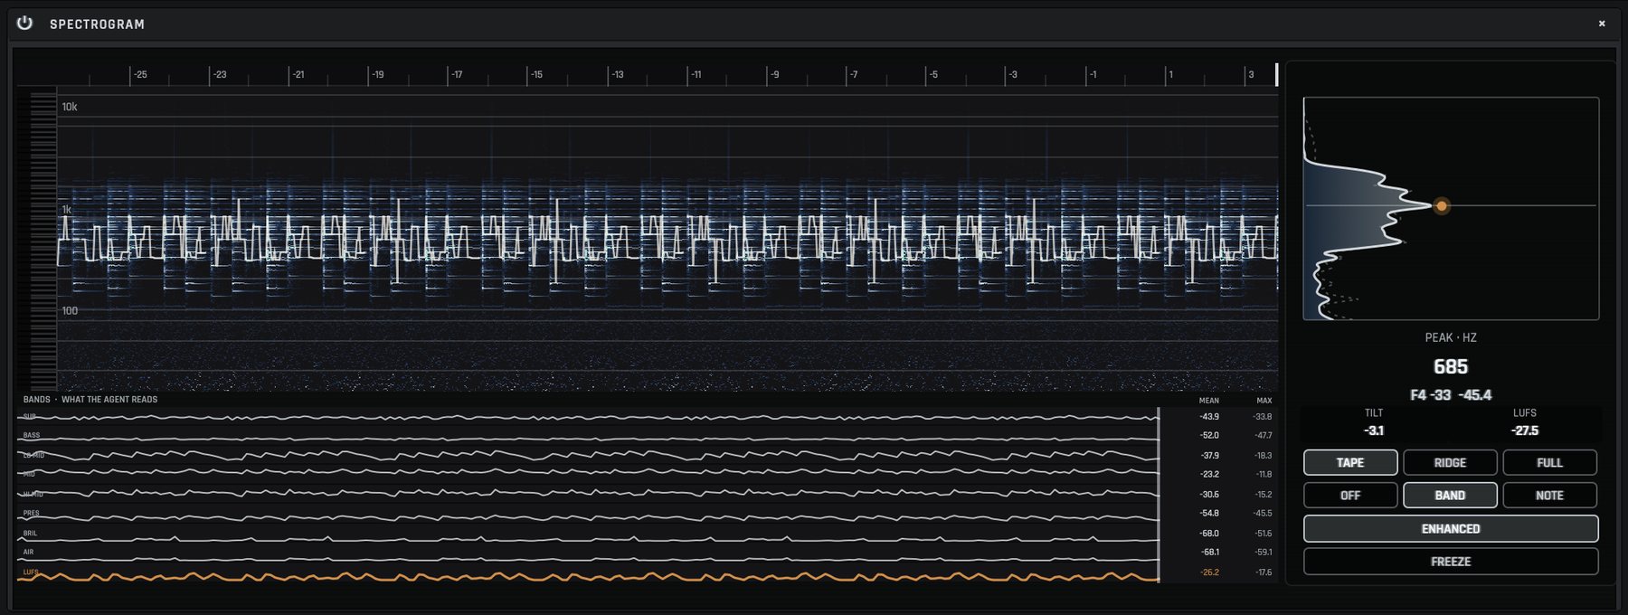
Task: Click the orange peak marker dot
Action: (x=1442, y=206)
